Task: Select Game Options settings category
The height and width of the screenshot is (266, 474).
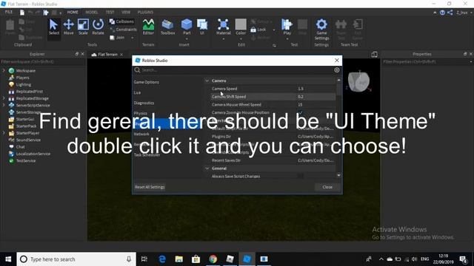Action: coord(147,82)
